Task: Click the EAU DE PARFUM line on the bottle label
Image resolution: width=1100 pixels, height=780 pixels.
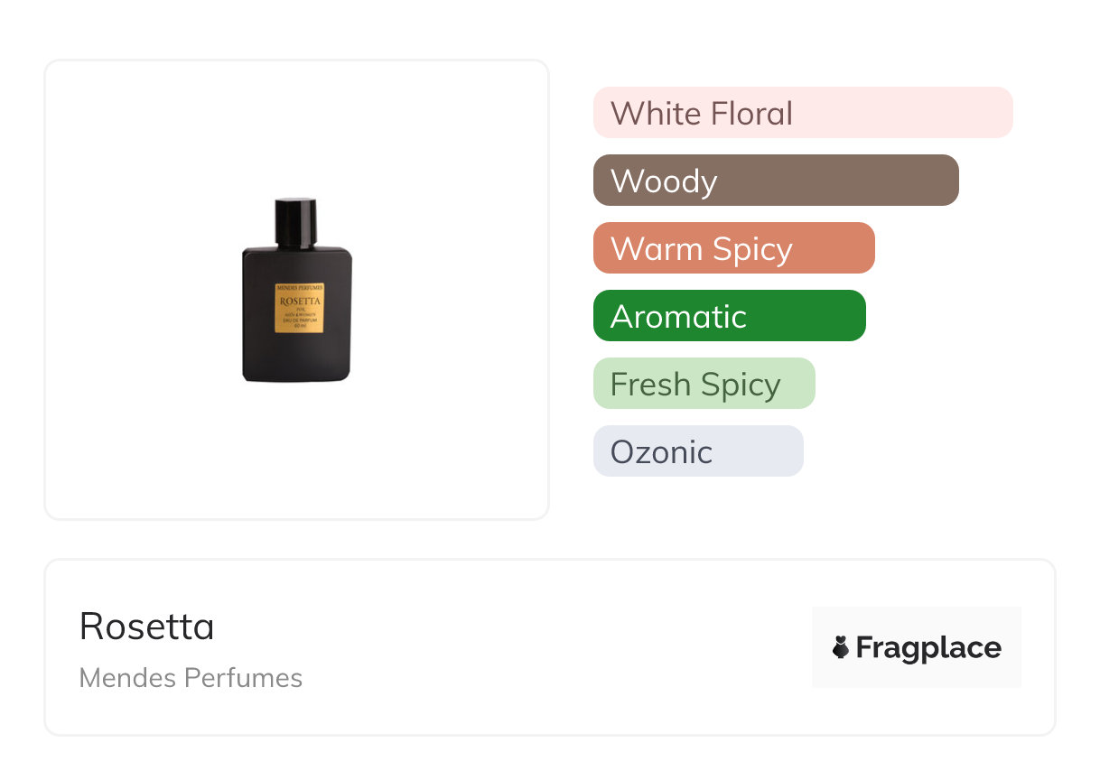Action: tap(300, 320)
